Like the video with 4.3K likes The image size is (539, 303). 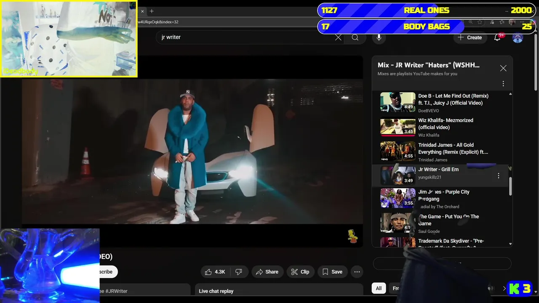coord(215,272)
